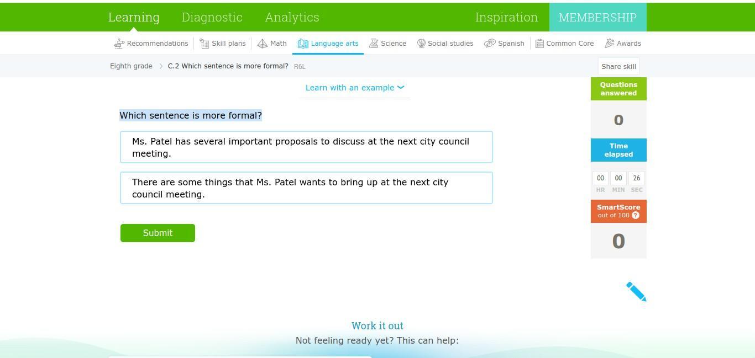This screenshot has width=755, height=358.
Task: Click the Time elapsed header
Action: point(618,150)
